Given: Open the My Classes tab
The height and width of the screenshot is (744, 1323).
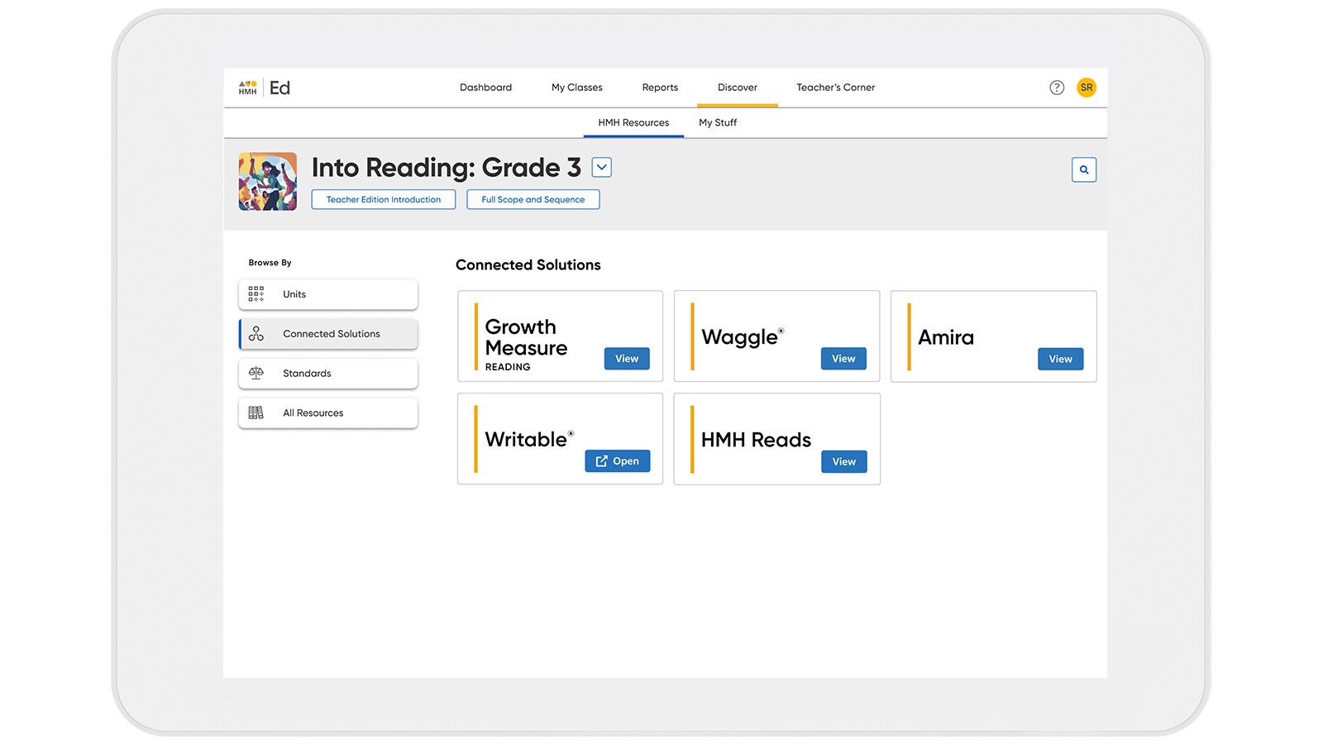Looking at the screenshot, I should coord(577,88).
